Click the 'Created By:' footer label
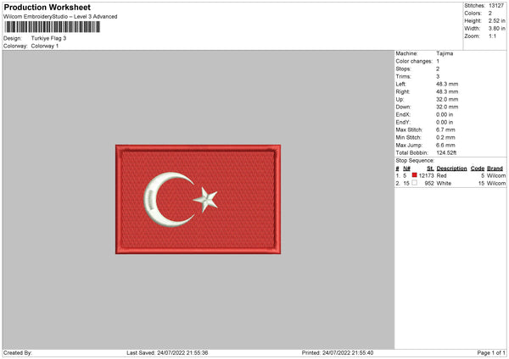 18,353
